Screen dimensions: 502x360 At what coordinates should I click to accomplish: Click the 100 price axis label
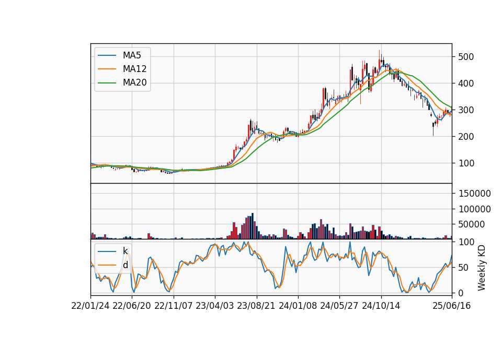tap(466, 163)
